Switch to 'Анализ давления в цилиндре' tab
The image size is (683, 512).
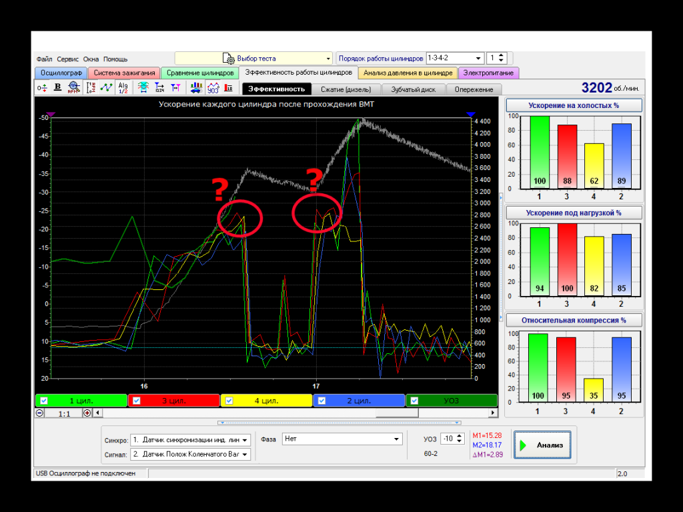408,73
